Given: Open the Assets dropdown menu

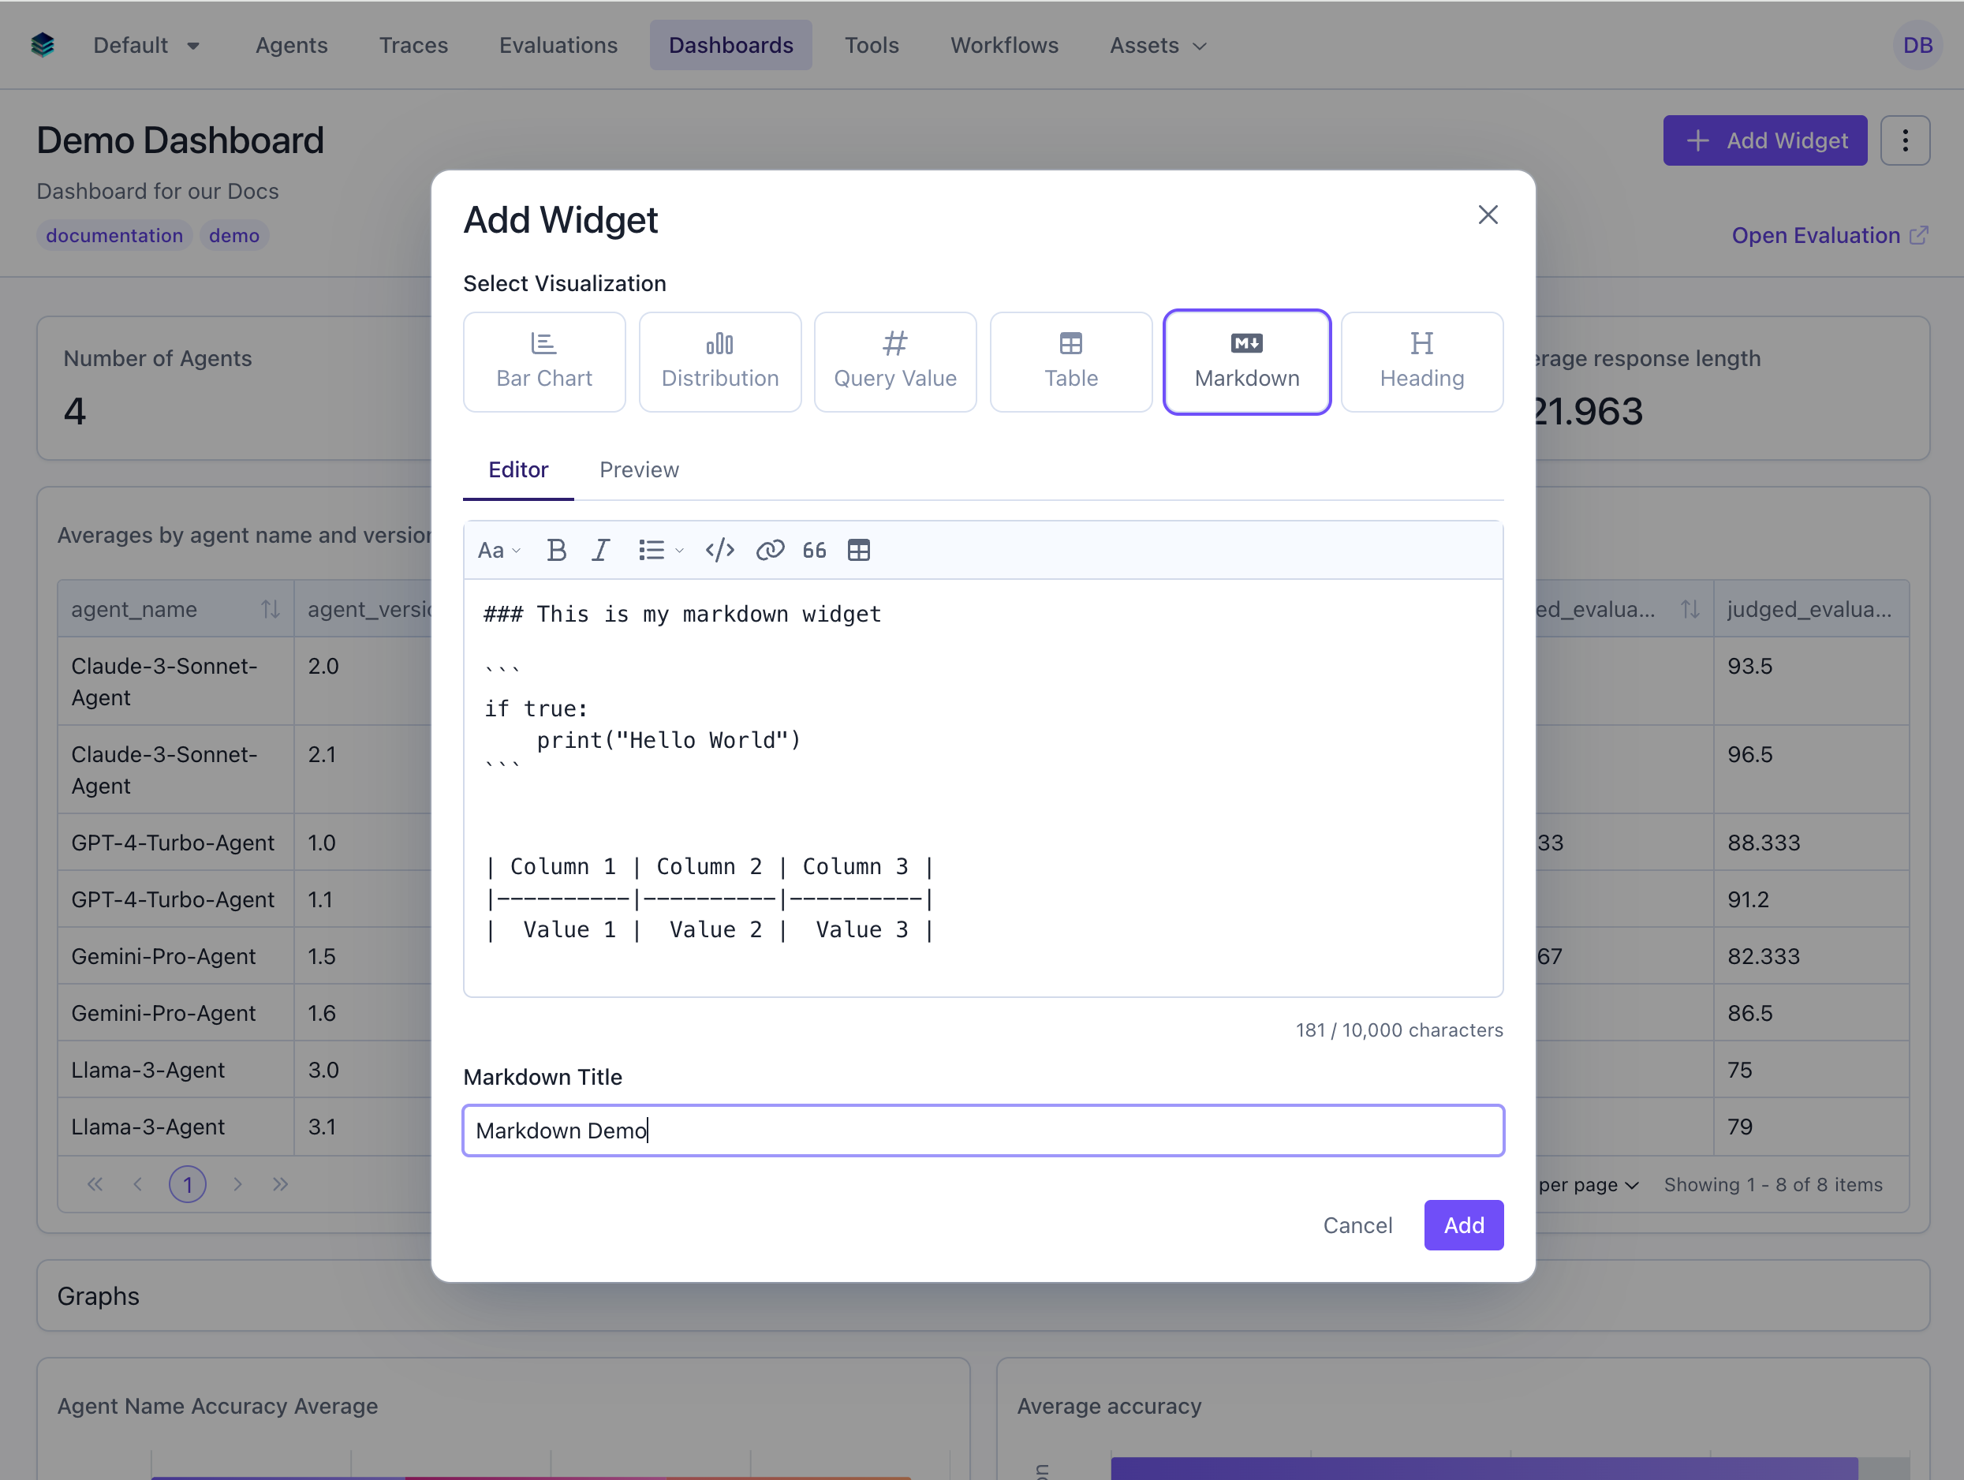Looking at the screenshot, I should coord(1156,44).
